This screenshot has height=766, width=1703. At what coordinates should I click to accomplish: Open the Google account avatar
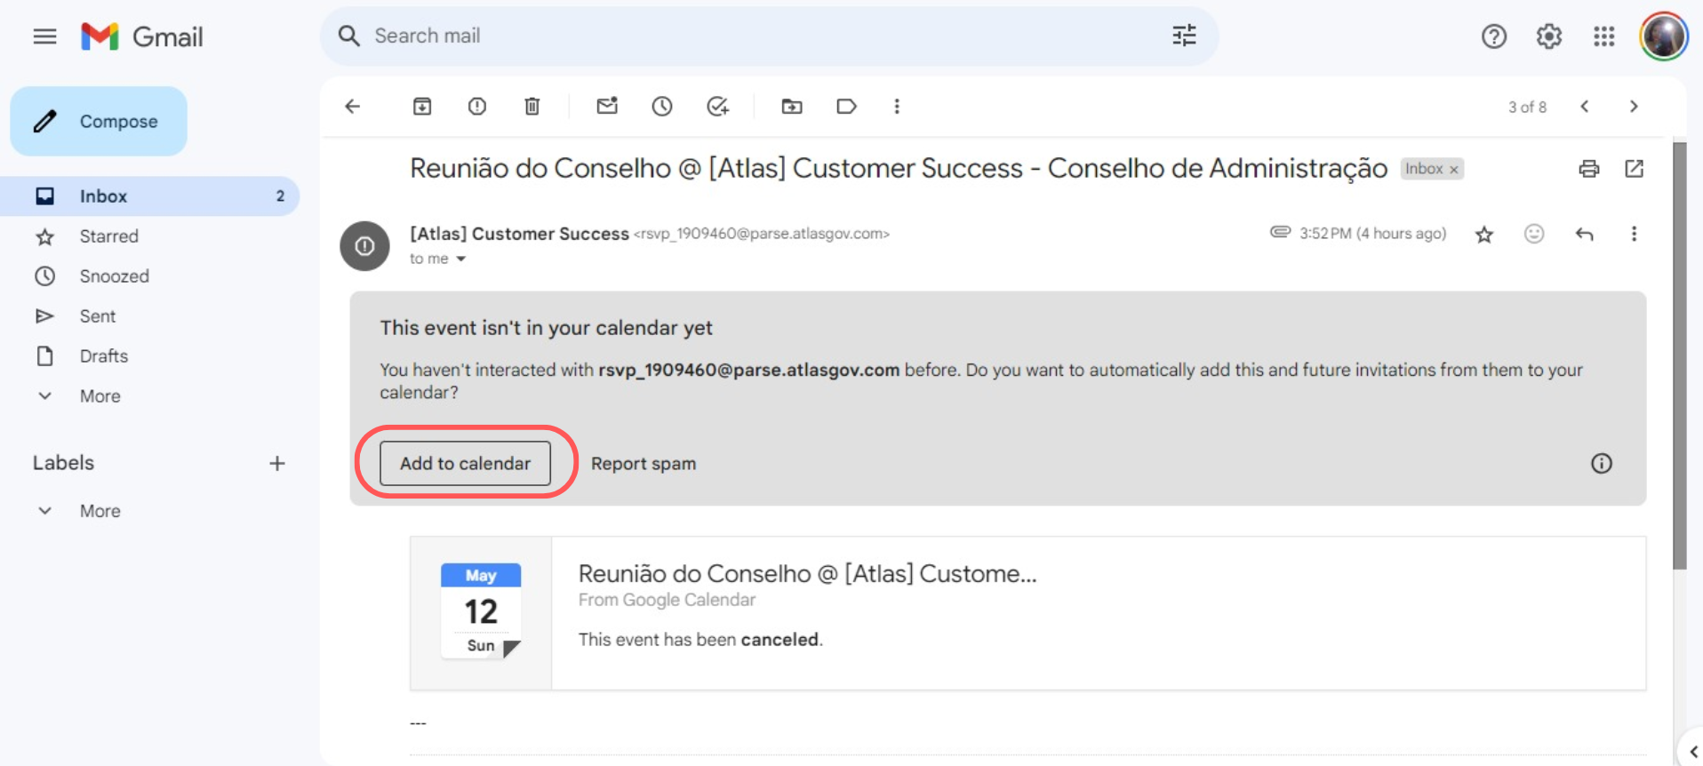click(1664, 36)
